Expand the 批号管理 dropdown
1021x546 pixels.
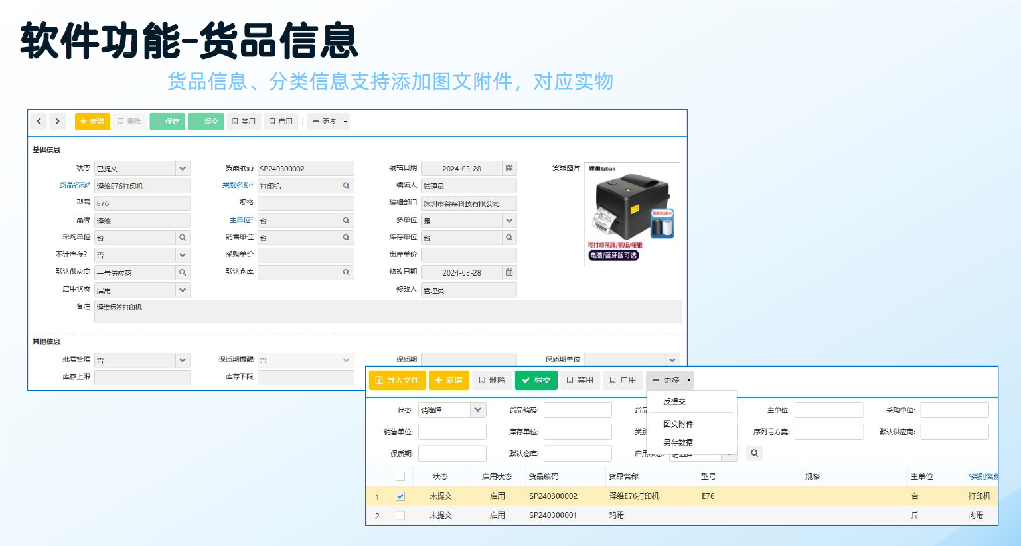click(x=183, y=360)
